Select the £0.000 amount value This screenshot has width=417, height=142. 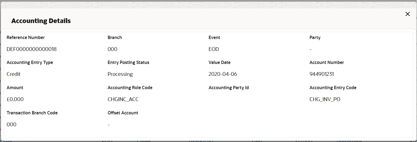pos(15,99)
